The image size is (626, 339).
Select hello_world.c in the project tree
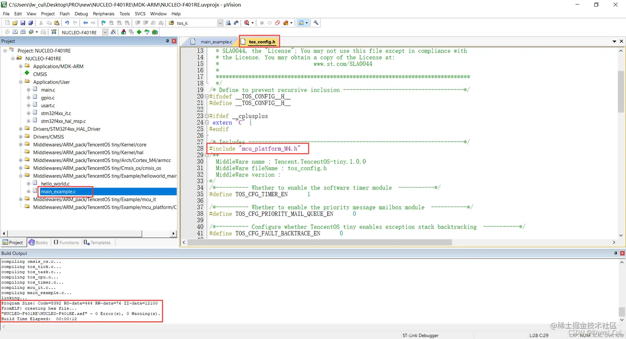pyautogui.click(x=55, y=184)
